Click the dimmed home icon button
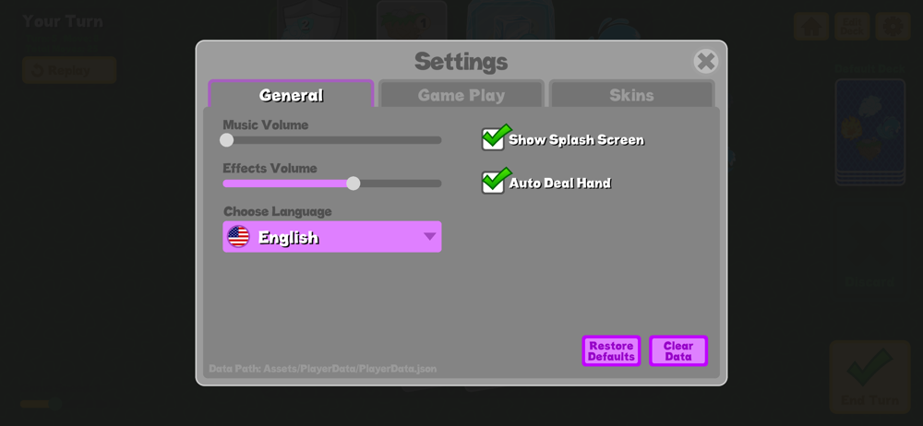Image resolution: width=923 pixels, height=426 pixels. point(811,27)
